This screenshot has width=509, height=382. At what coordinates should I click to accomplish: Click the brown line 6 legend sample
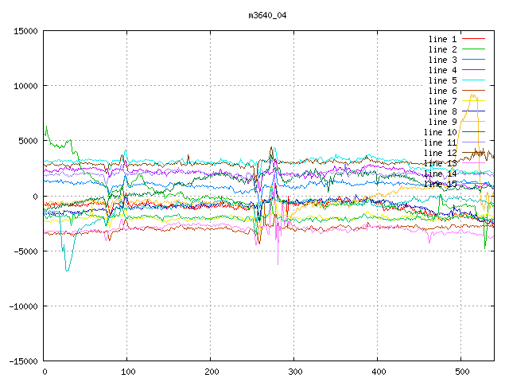[x=474, y=91]
